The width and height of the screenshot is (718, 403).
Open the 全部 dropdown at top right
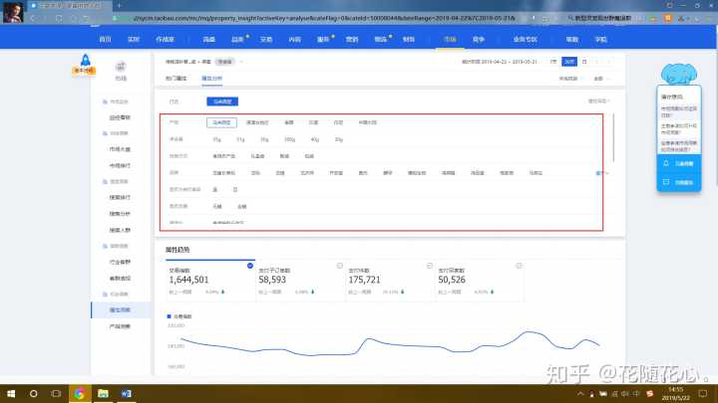point(597,78)
